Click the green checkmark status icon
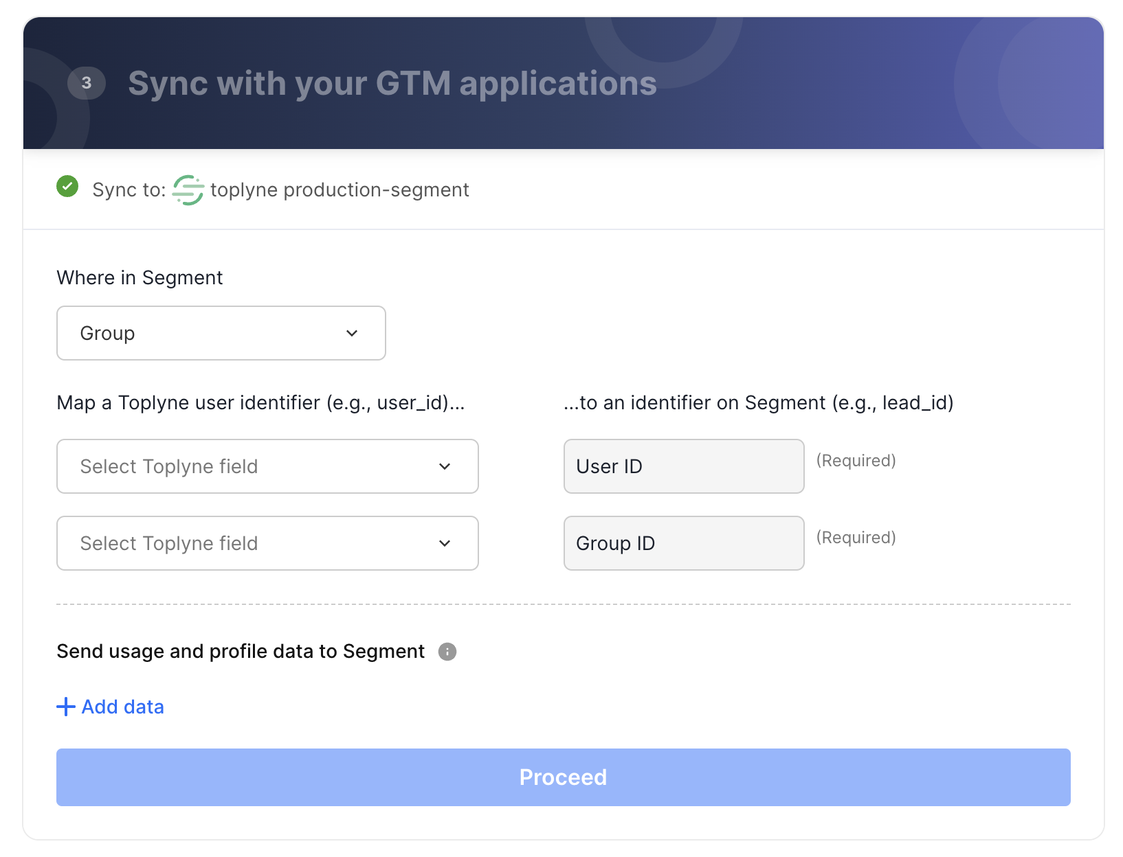The height and width of the screenshot is (857, 1123). click(67, 186)
